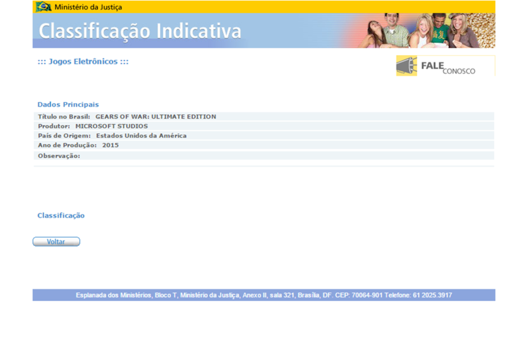The image size is (528, 352).
Task: Click the País de Origem label
Action: pos(64,136)
